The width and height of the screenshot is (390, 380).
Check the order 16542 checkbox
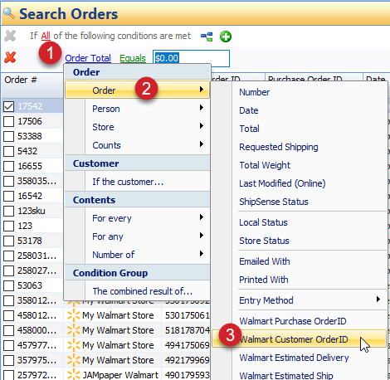click(x=9, y=196)
